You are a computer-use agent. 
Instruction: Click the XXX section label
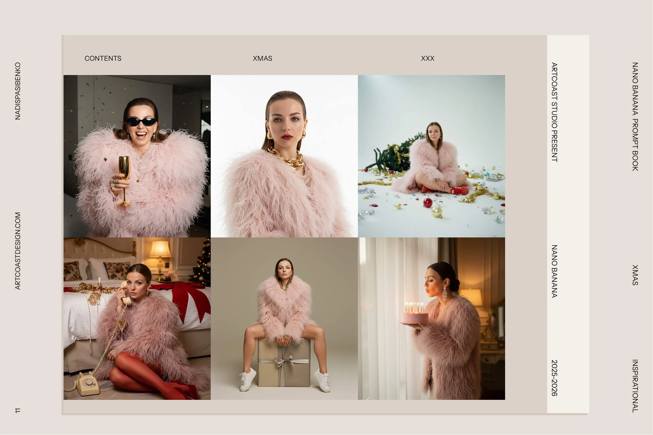[x=427, y=58]
